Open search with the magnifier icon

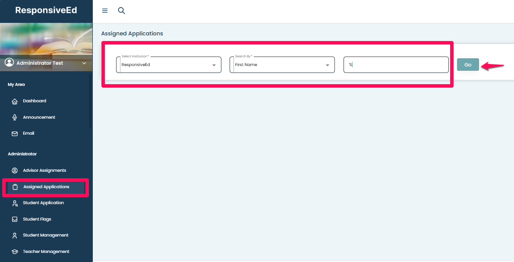[x=121, y=11]
